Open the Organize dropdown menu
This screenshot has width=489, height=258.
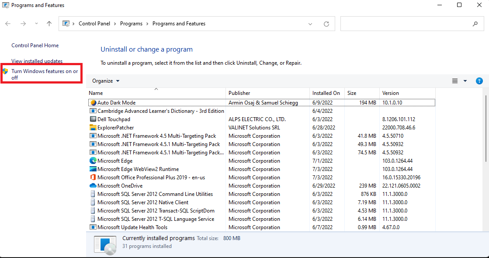point(106,81)
